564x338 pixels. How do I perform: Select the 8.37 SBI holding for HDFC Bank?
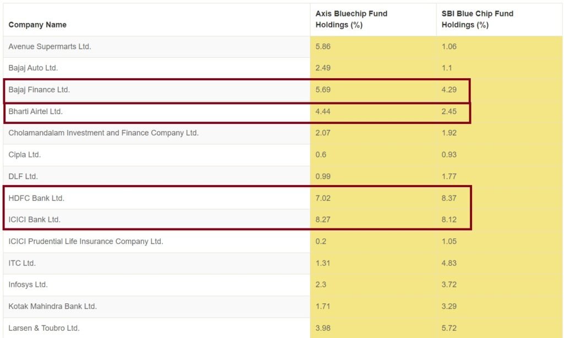(449, 198)
